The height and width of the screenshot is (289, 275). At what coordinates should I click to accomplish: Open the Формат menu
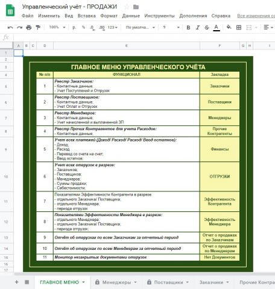[x=109, y=16]
